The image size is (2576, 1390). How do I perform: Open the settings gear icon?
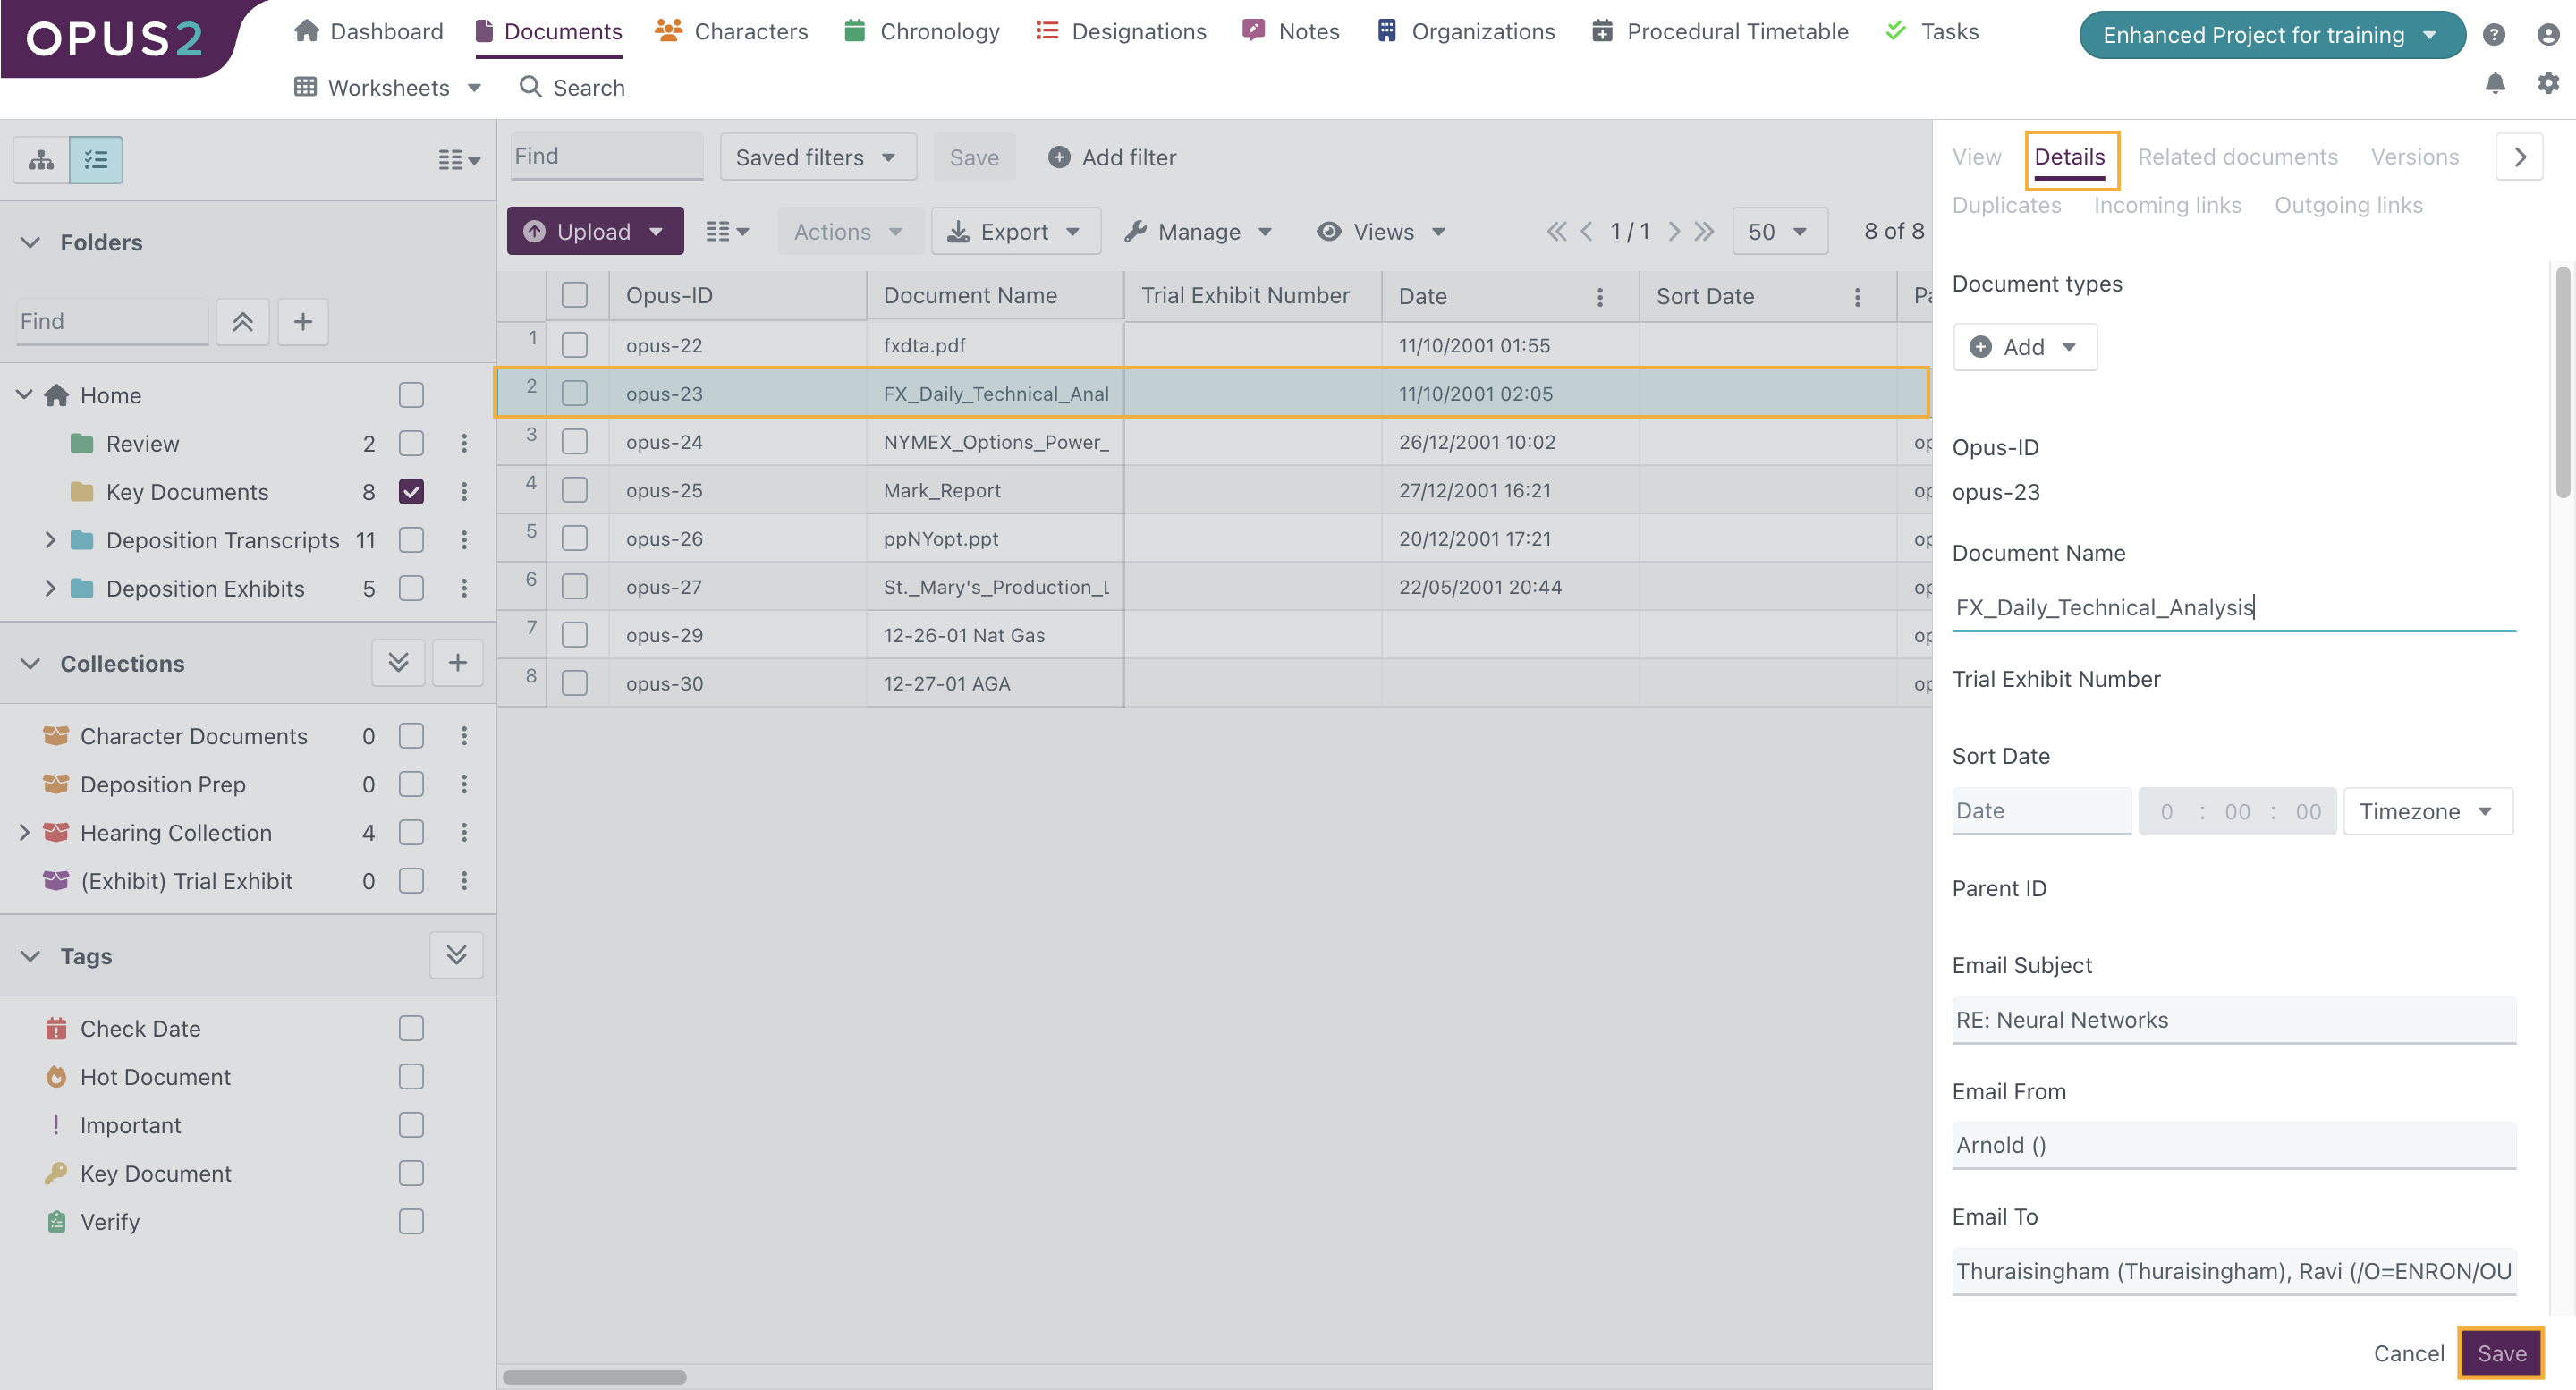click(x=2547, y=84)
